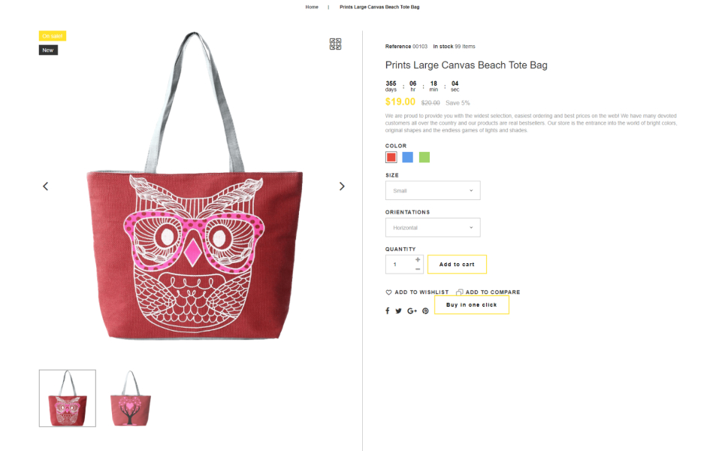Show the previous product image arrow

[x=45, y=186]
